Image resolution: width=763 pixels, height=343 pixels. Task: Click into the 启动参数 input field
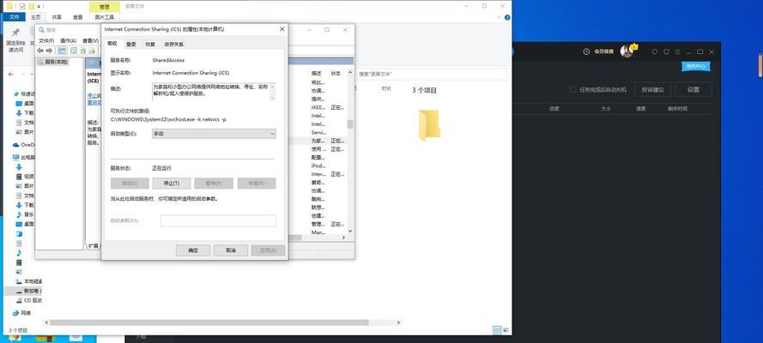pos(218,220)
